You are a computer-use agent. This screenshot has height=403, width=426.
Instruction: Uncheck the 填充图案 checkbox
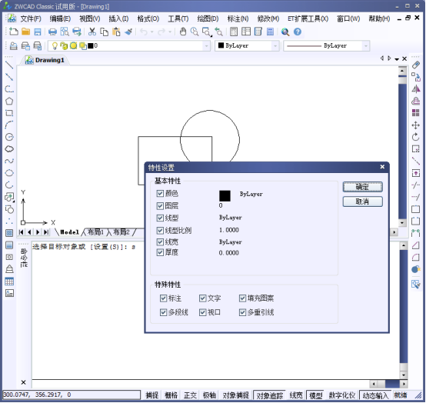242,298
